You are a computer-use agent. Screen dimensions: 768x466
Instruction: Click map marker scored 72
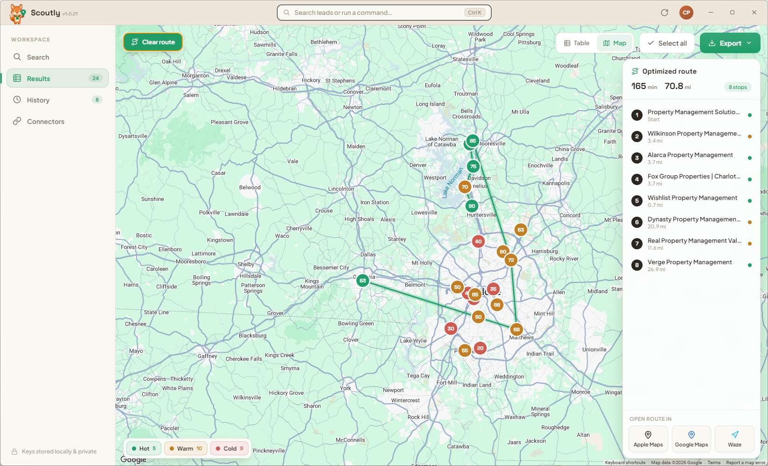[511, 260]
